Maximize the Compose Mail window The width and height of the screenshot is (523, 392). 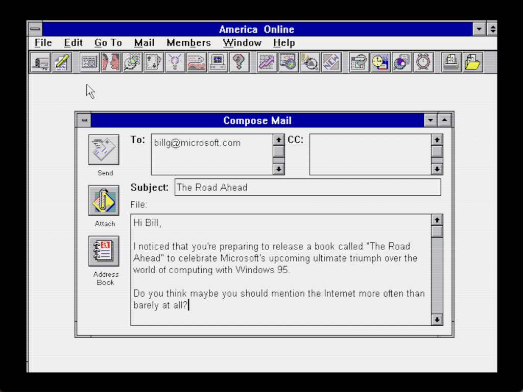(x=445, y=120)
